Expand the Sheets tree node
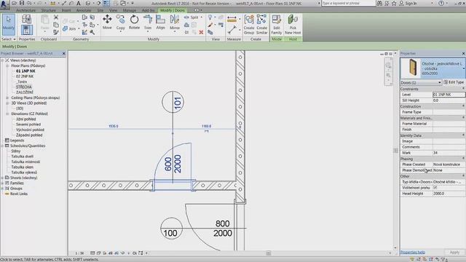The height and width of the screenshot is (262, 466). 2,178
